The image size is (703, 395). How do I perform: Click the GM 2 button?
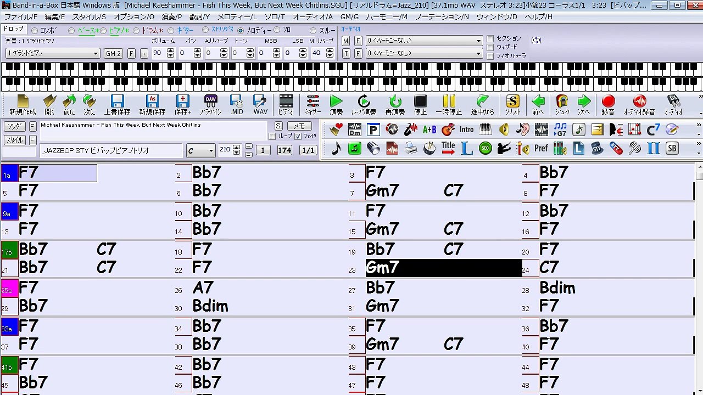(113, 53)
